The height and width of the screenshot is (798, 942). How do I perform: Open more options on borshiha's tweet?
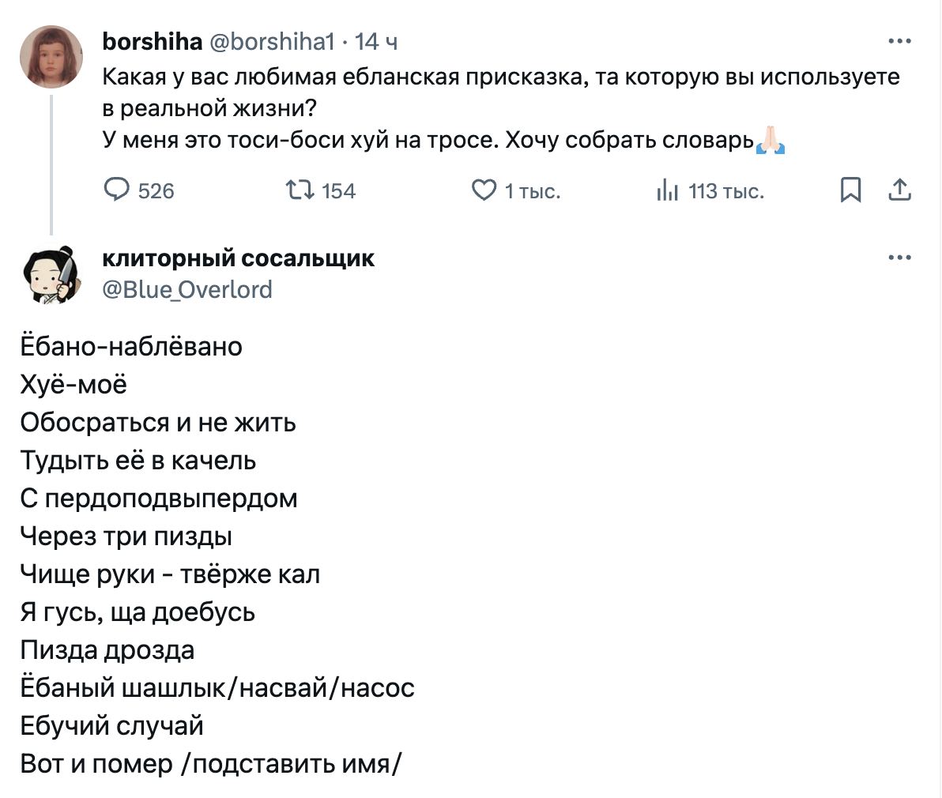coord(900,41)
